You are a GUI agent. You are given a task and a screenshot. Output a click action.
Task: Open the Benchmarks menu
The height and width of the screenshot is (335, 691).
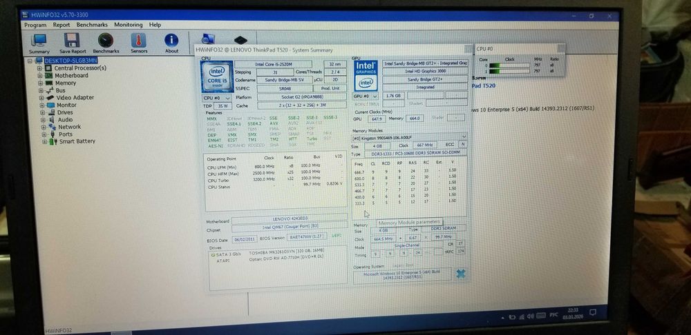(x=92, y=25)
